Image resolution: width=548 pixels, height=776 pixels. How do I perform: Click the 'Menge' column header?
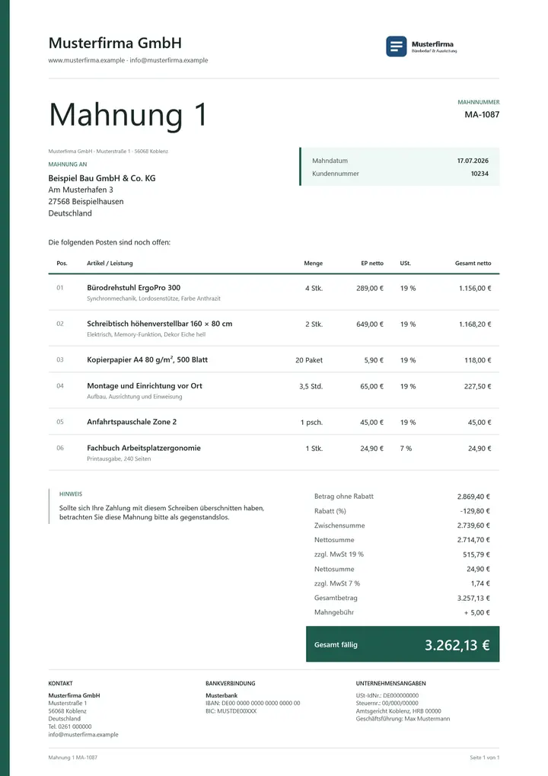pos(313,263)
